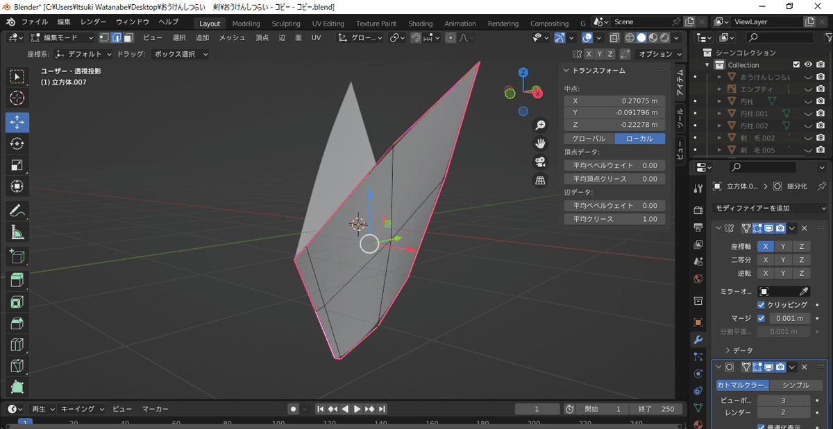This screenshot has height=429, width=833.
Task: Open the モディファイアーを追加 dropdown
Action: (x=769, y=208)
